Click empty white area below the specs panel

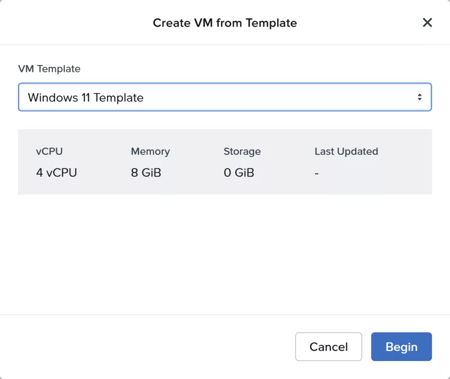(224, 254)
